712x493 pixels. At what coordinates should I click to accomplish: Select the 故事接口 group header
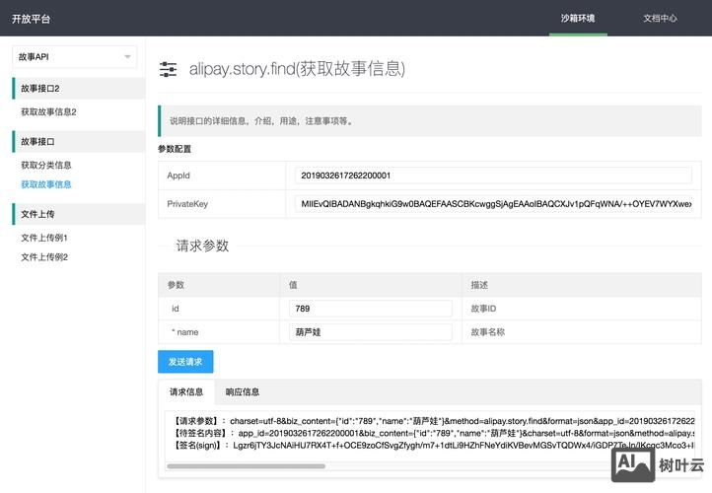78,142
